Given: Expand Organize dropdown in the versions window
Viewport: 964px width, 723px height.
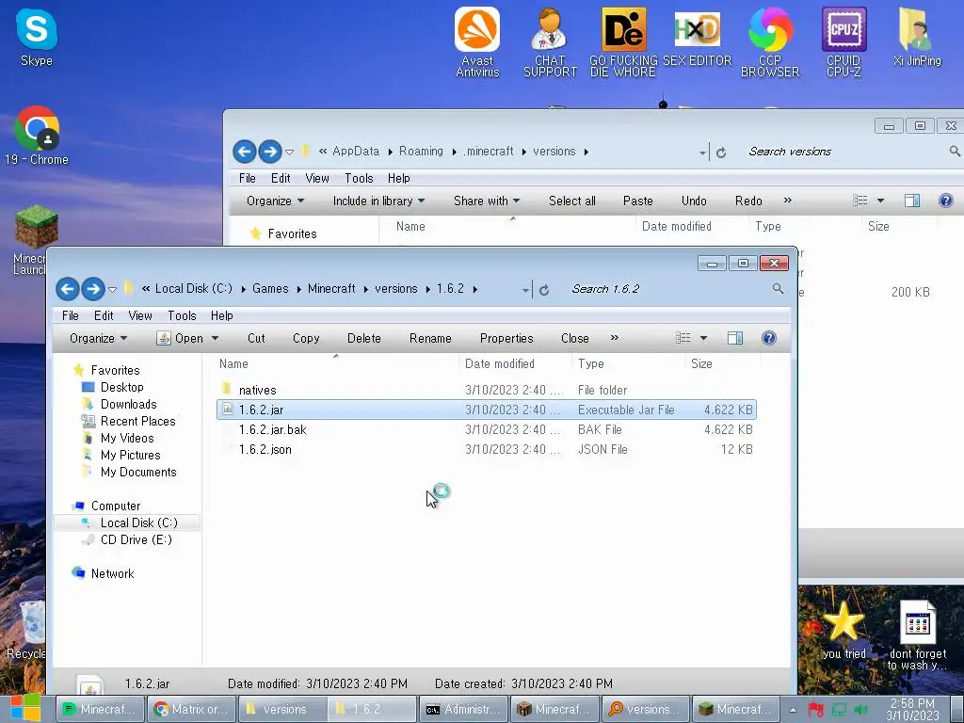Looking at the screenshot, I should click(276, 201).
